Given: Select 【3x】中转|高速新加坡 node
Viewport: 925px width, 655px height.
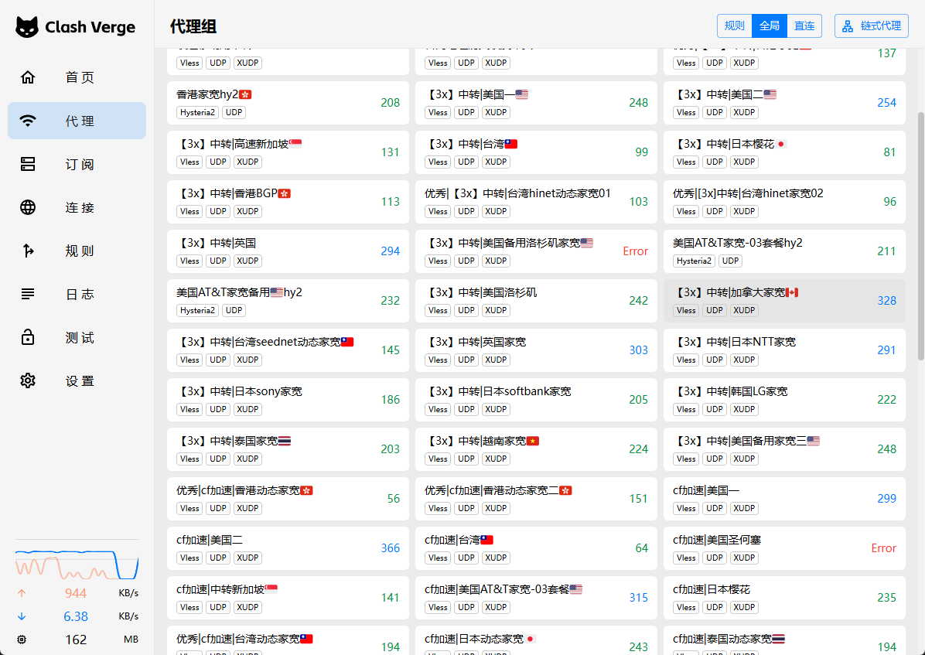Looking at the screenshot, I should pos(288,152).
